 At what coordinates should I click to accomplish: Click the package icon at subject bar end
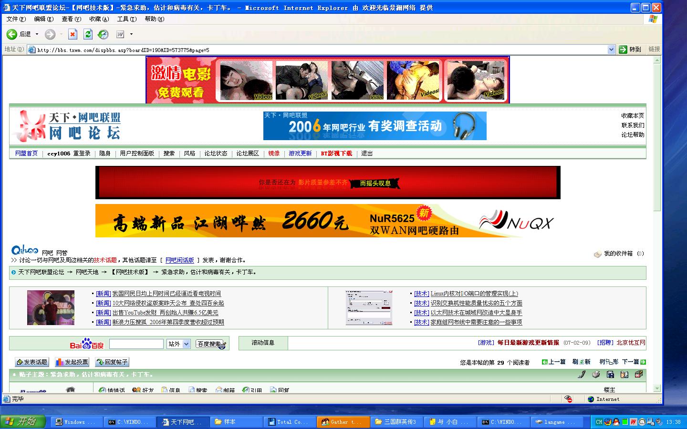coord(639,375)
